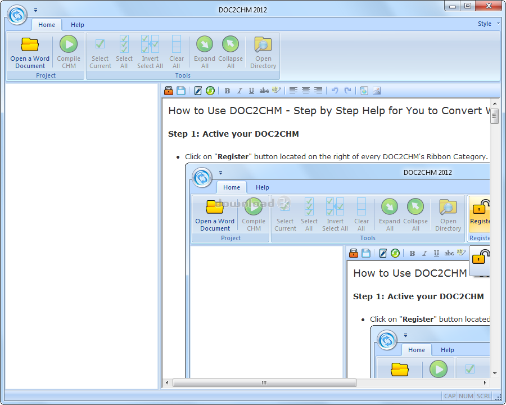Toggle Strikethrough formatting
This screenshot has height=405, width=506.
264,91
